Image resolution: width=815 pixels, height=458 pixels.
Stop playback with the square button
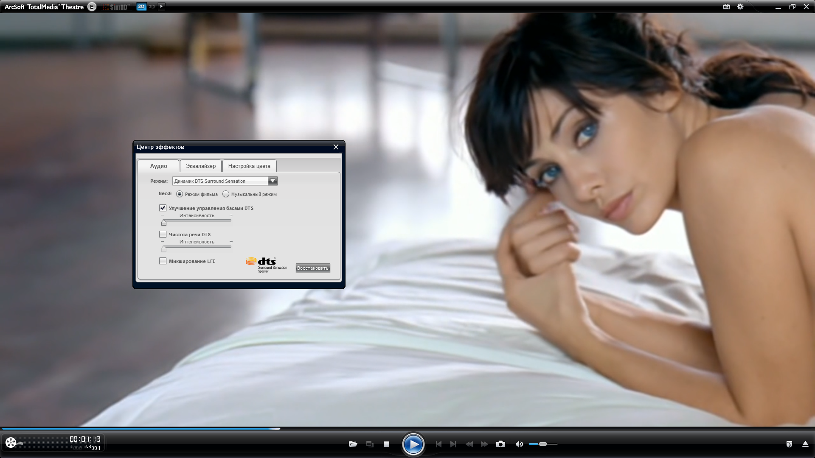[x=386, y=444]
